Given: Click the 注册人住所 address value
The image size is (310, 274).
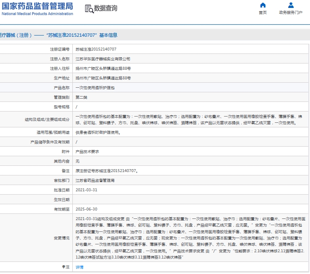Looking at the screenshot, I should (103, 68).
